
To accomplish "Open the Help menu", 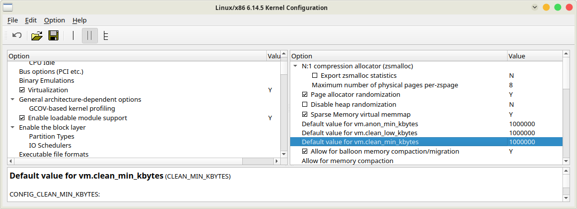I will [x=79, y=20].
